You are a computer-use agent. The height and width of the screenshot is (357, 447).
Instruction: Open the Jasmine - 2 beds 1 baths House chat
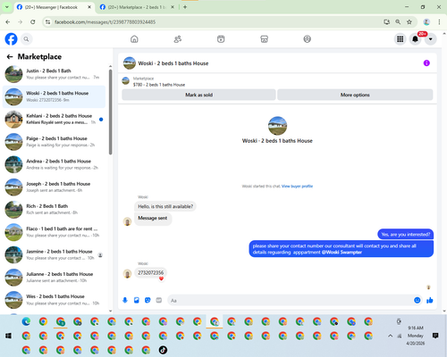(55, 254)
